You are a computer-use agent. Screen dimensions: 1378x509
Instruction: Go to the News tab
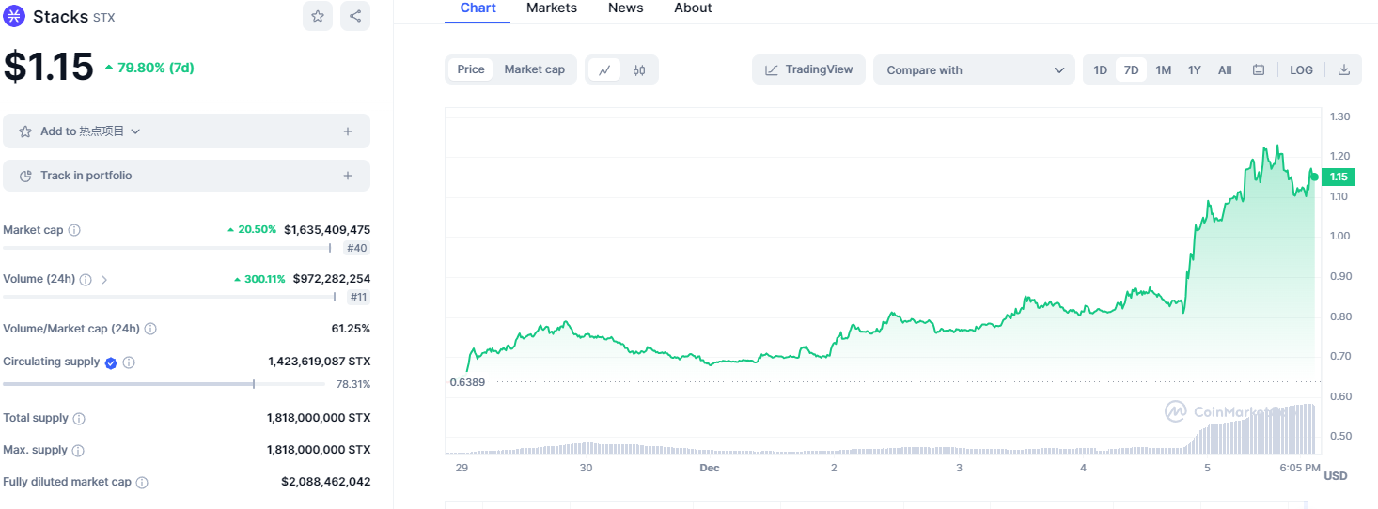coord(625,8)
